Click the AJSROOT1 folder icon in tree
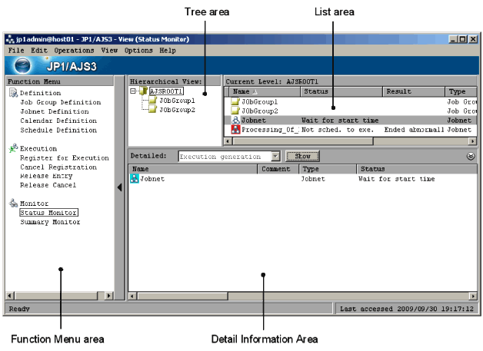The image size is (483, 351). 144,91
